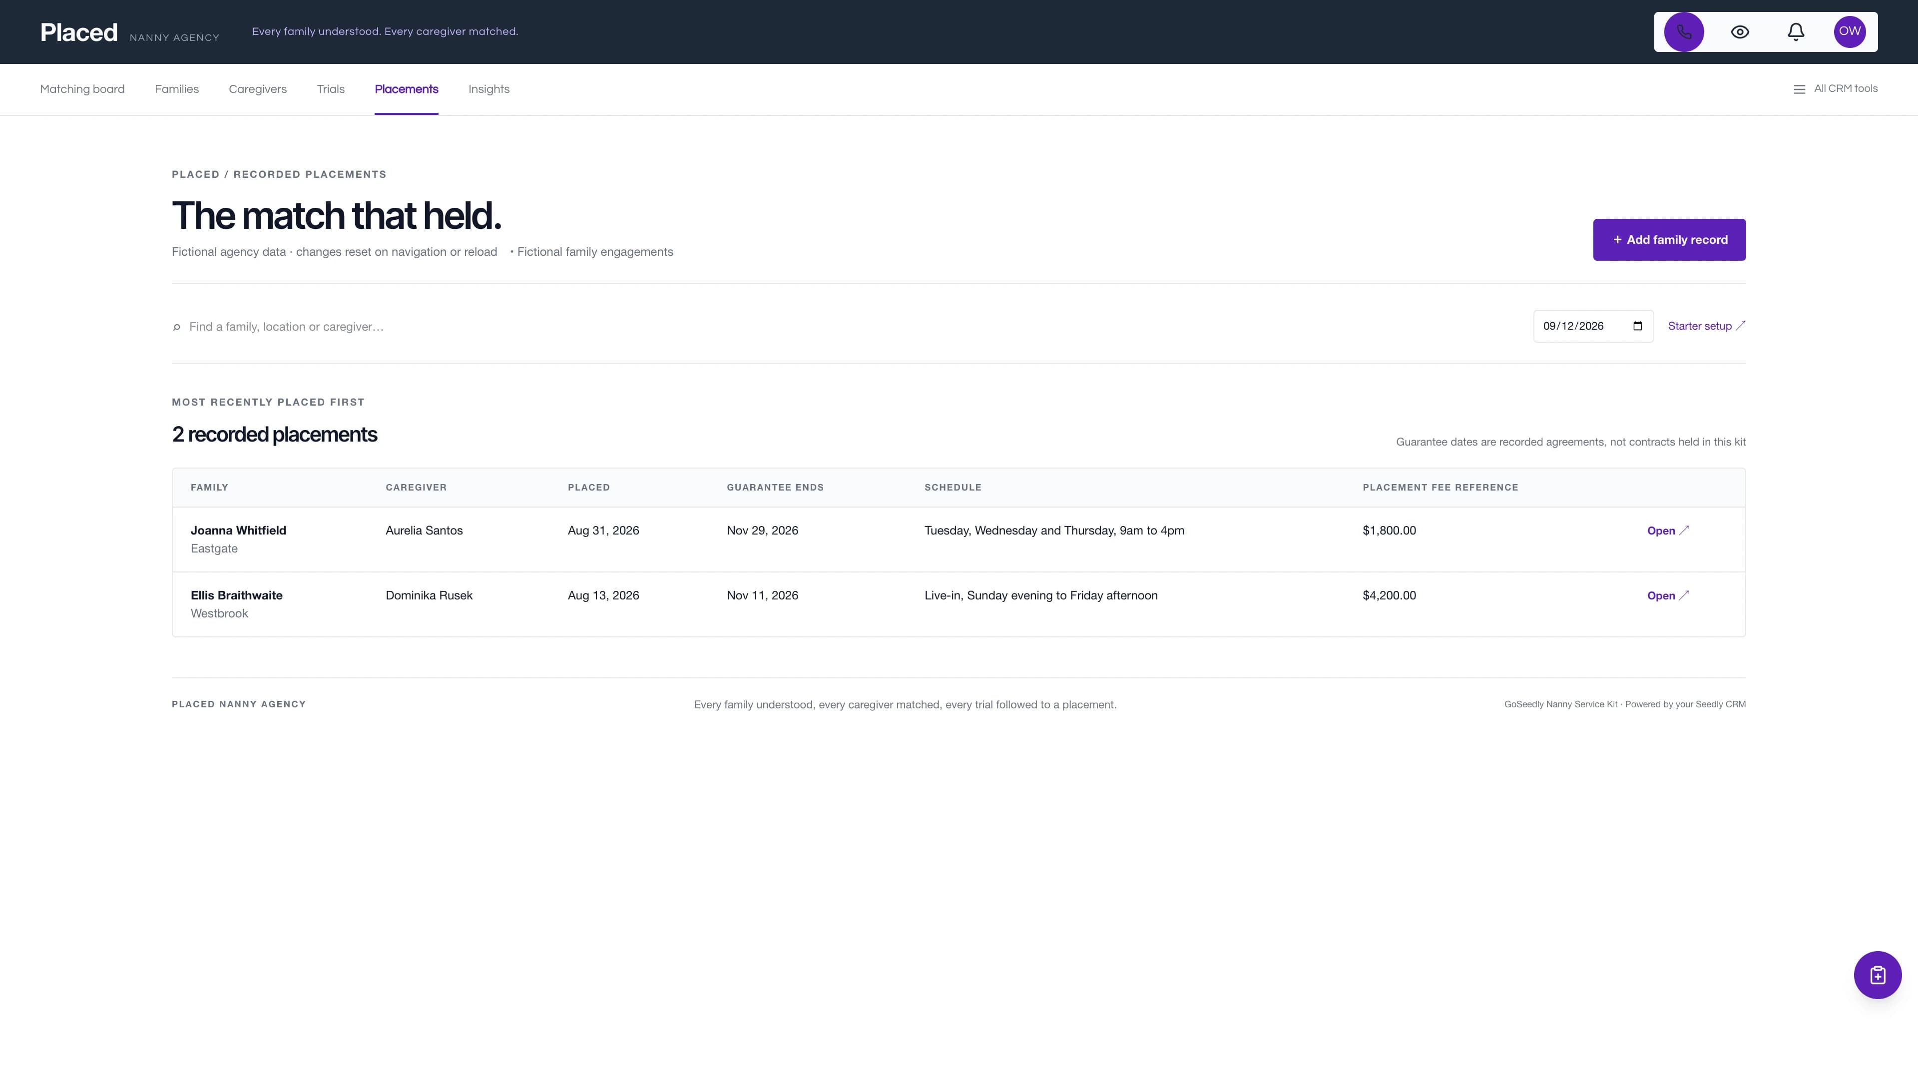Select family name Joanna Whitfield
The height and width of the screenshot is (1079, 1918).
click(x=238, y=530)
